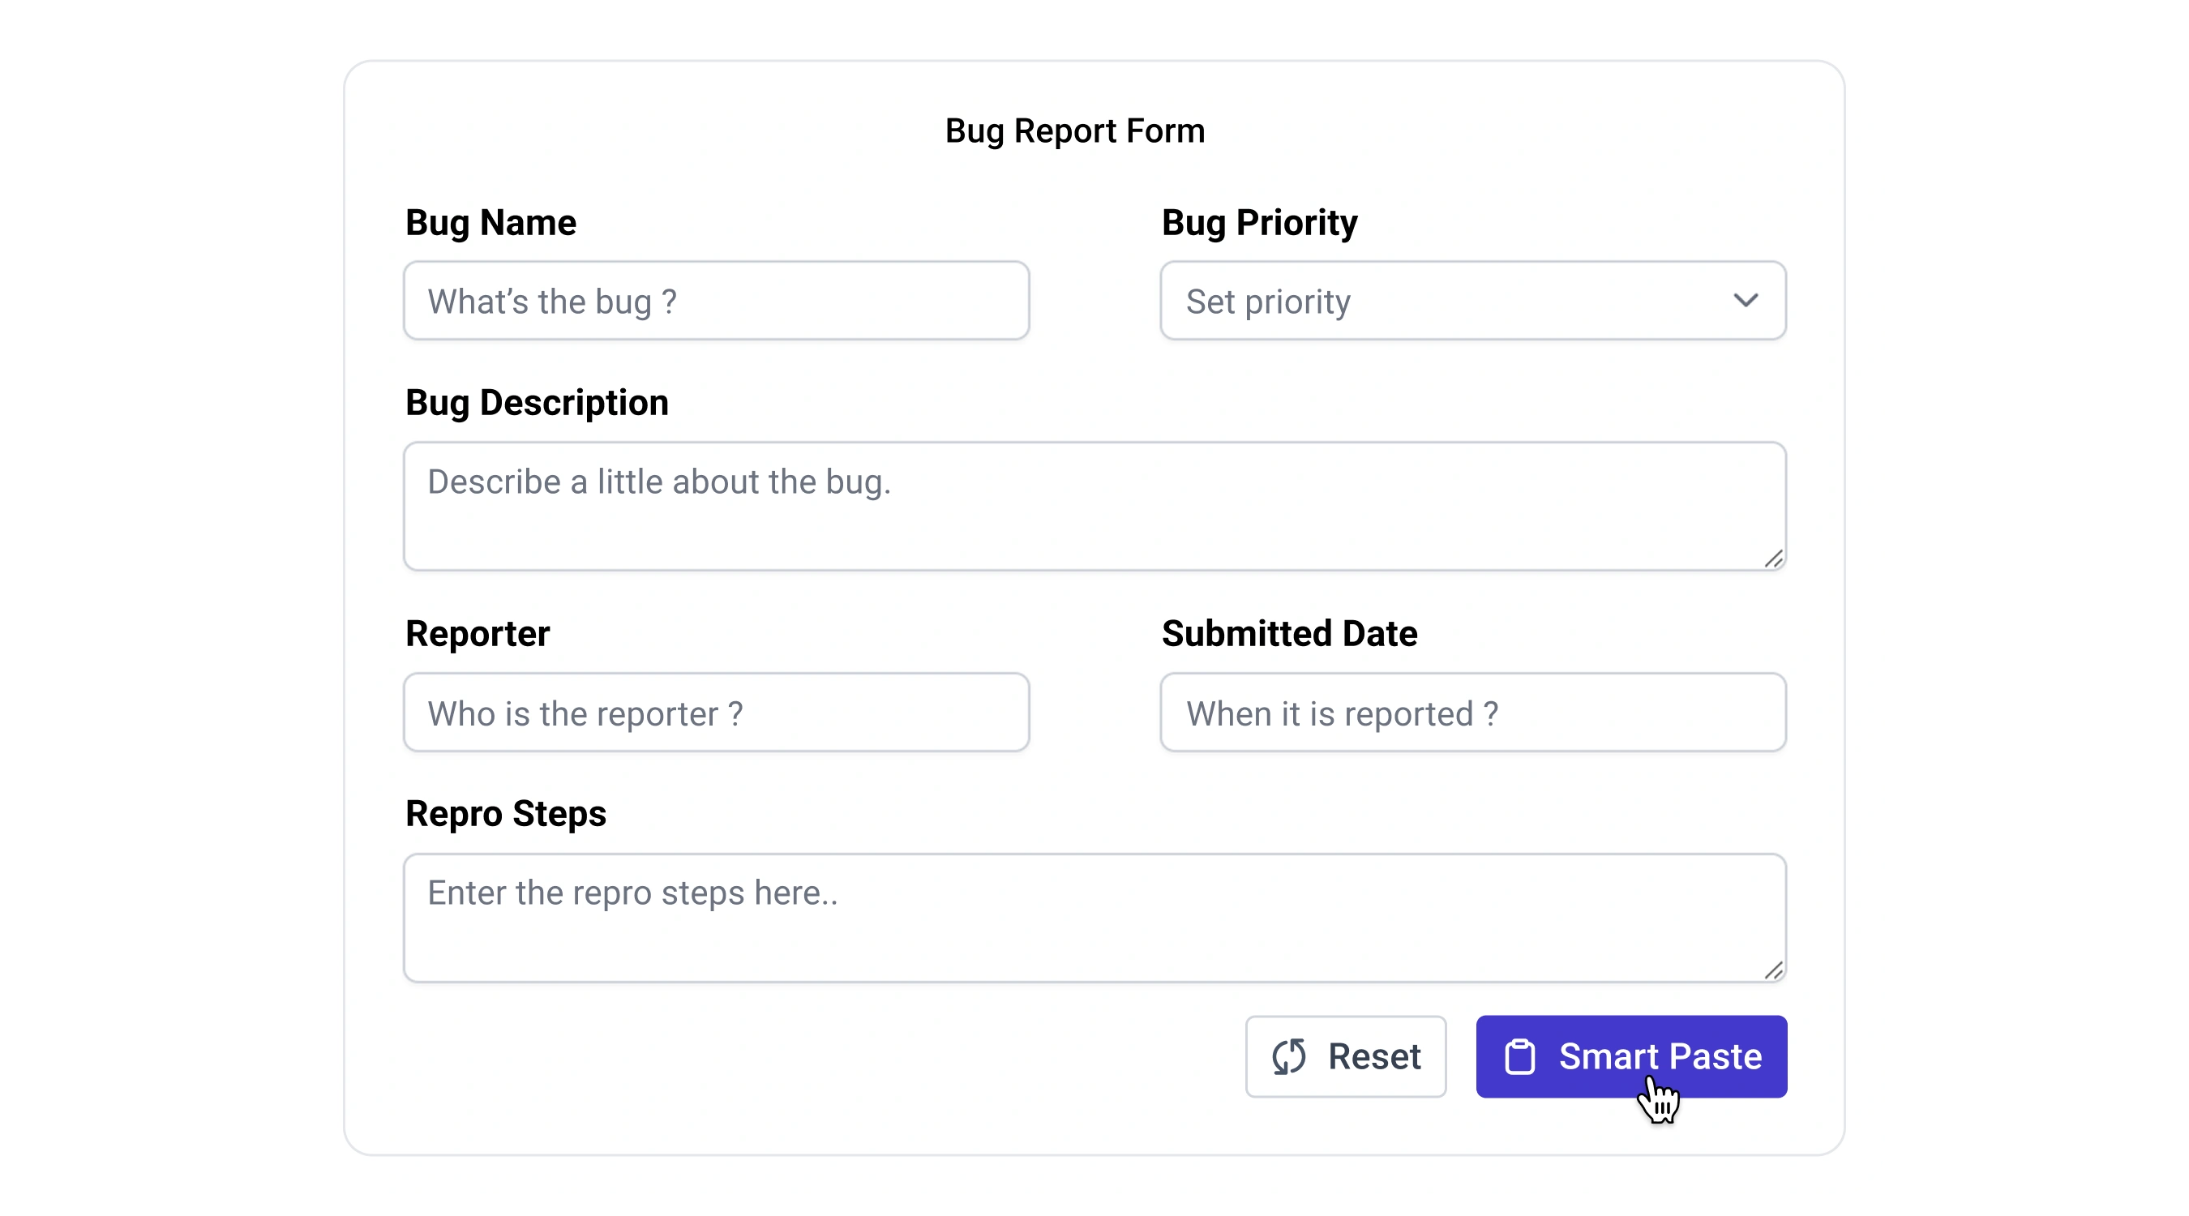Click the Repro Steps label

tap(506, 812)
